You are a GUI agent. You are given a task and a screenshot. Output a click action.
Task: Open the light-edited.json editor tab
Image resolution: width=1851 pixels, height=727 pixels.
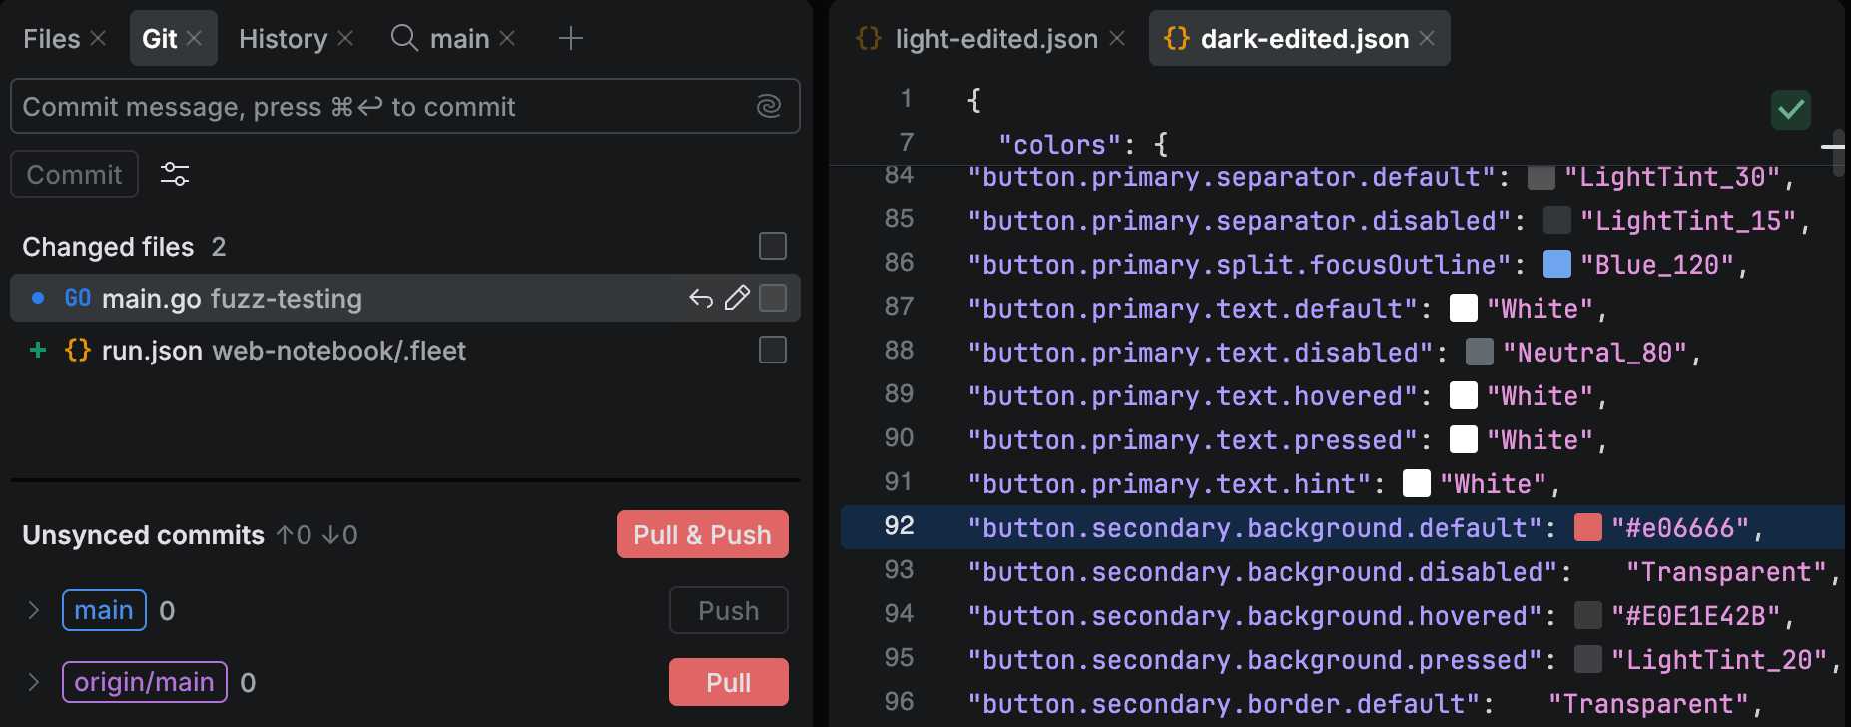click(x=995, y=39)
